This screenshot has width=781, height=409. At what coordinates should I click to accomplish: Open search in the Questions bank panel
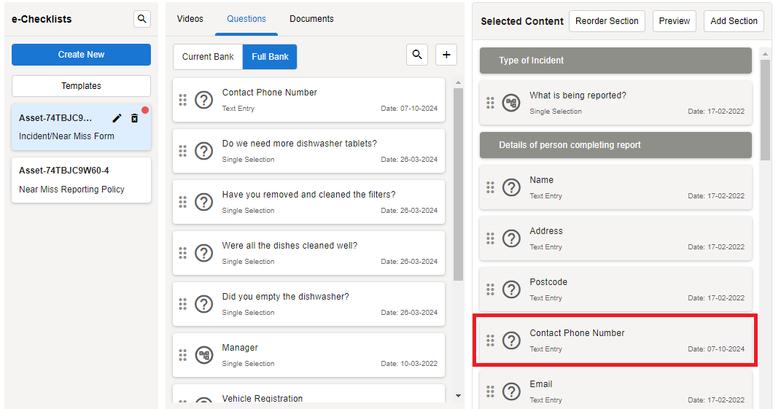pyautogui.click(x=417, y=55)
